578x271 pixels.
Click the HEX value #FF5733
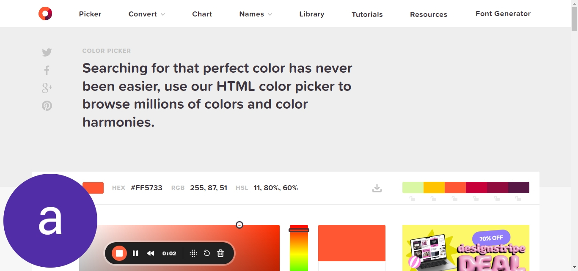click(146, 188)
